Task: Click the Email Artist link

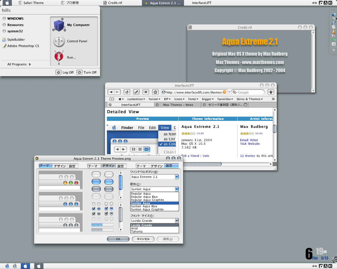Action: (249, 140)
